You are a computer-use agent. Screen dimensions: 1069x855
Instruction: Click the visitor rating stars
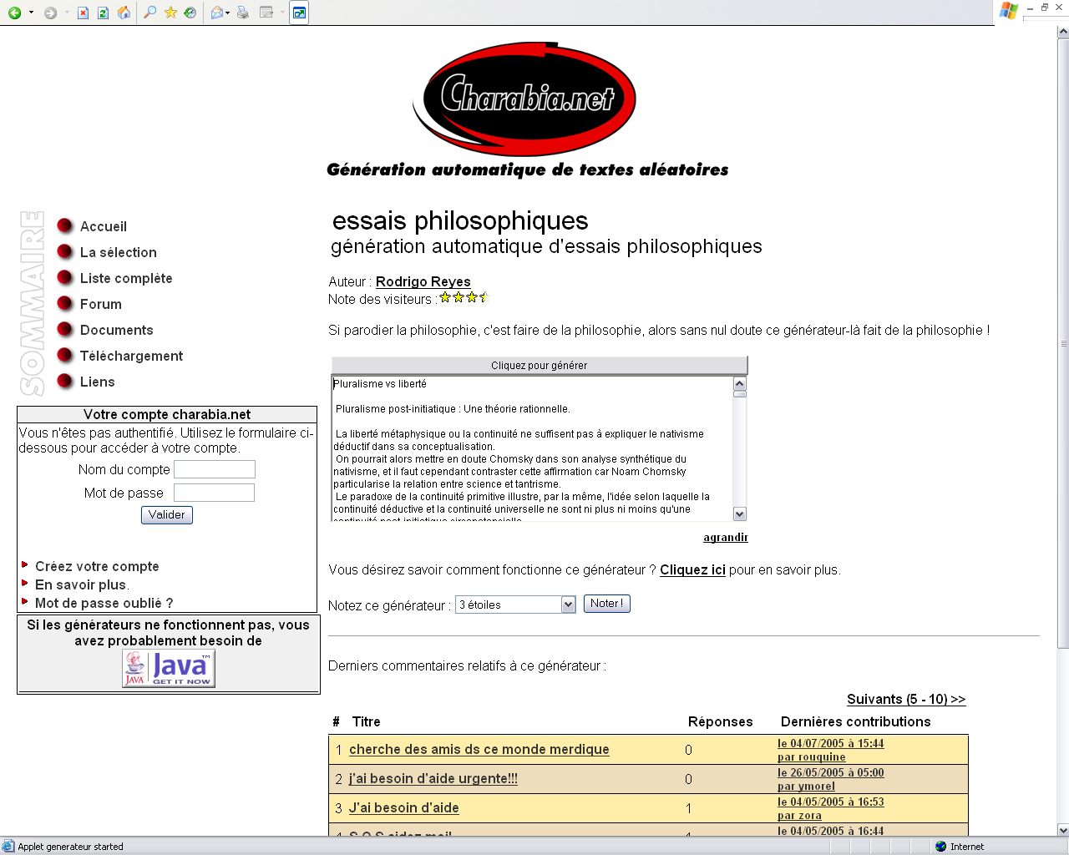464,297
